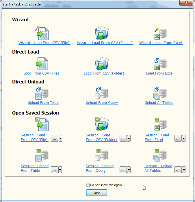This screenshot has width=195, height=202.
Task: Click the Session - Load From Excel link
Action: pos(157,137)
